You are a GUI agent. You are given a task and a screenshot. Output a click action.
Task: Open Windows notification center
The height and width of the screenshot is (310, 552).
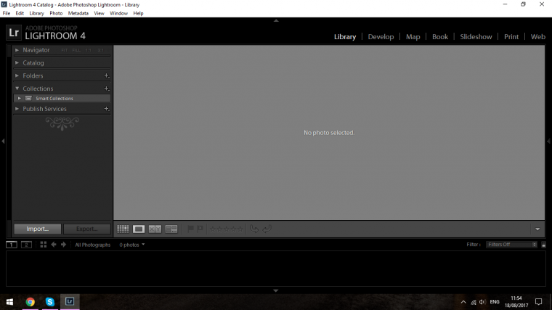[539, 302]
